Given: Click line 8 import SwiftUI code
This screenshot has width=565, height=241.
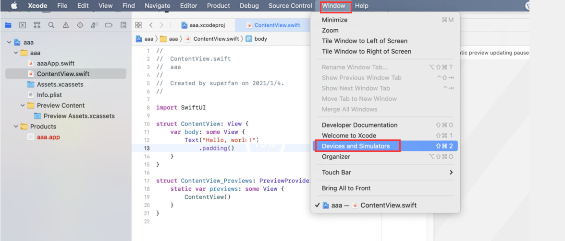Looking at the screenshot, I should click(x=180, y=107).
